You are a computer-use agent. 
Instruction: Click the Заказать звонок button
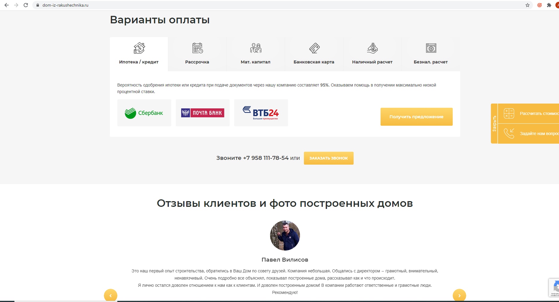pos(328,158)
